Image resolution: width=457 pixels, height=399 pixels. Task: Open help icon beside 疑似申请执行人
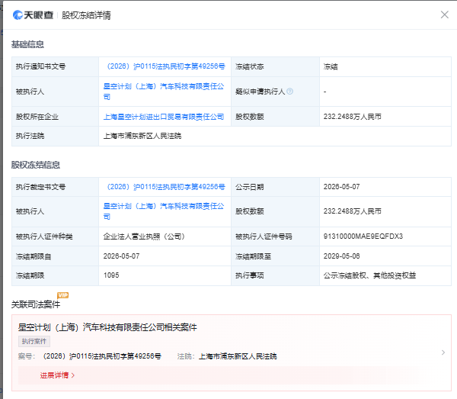point(289,92)
